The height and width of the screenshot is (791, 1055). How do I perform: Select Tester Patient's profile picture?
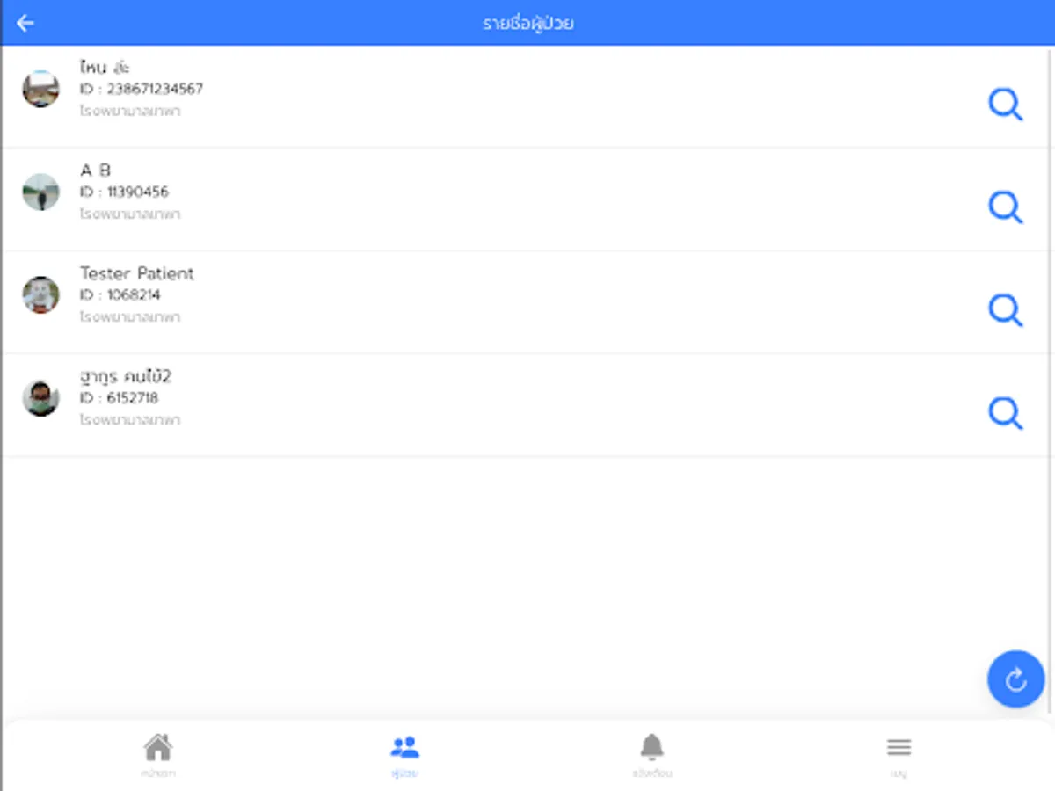pos(40,294)
